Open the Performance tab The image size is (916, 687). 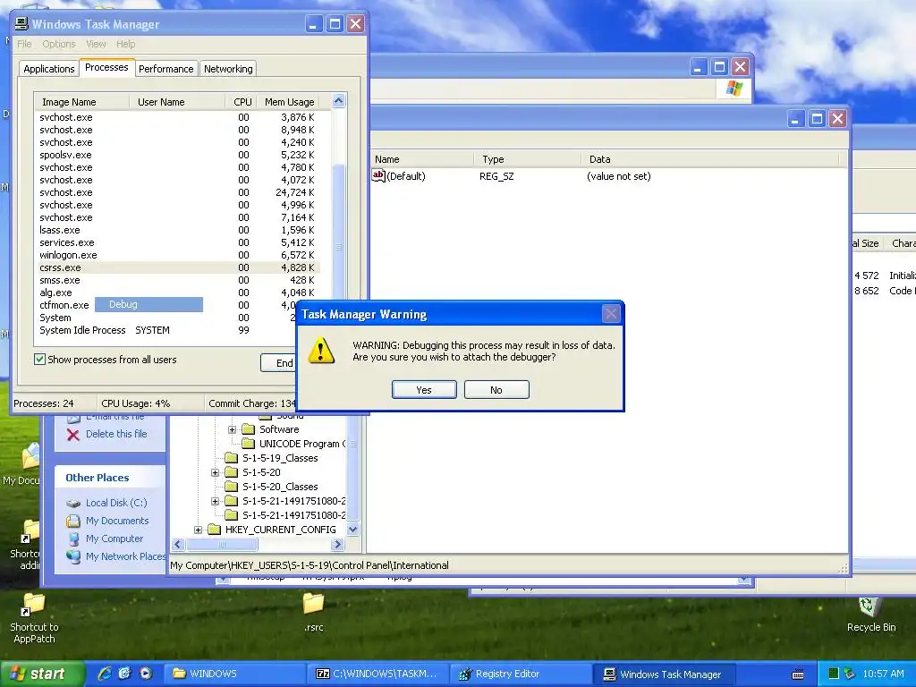(165, 69)
